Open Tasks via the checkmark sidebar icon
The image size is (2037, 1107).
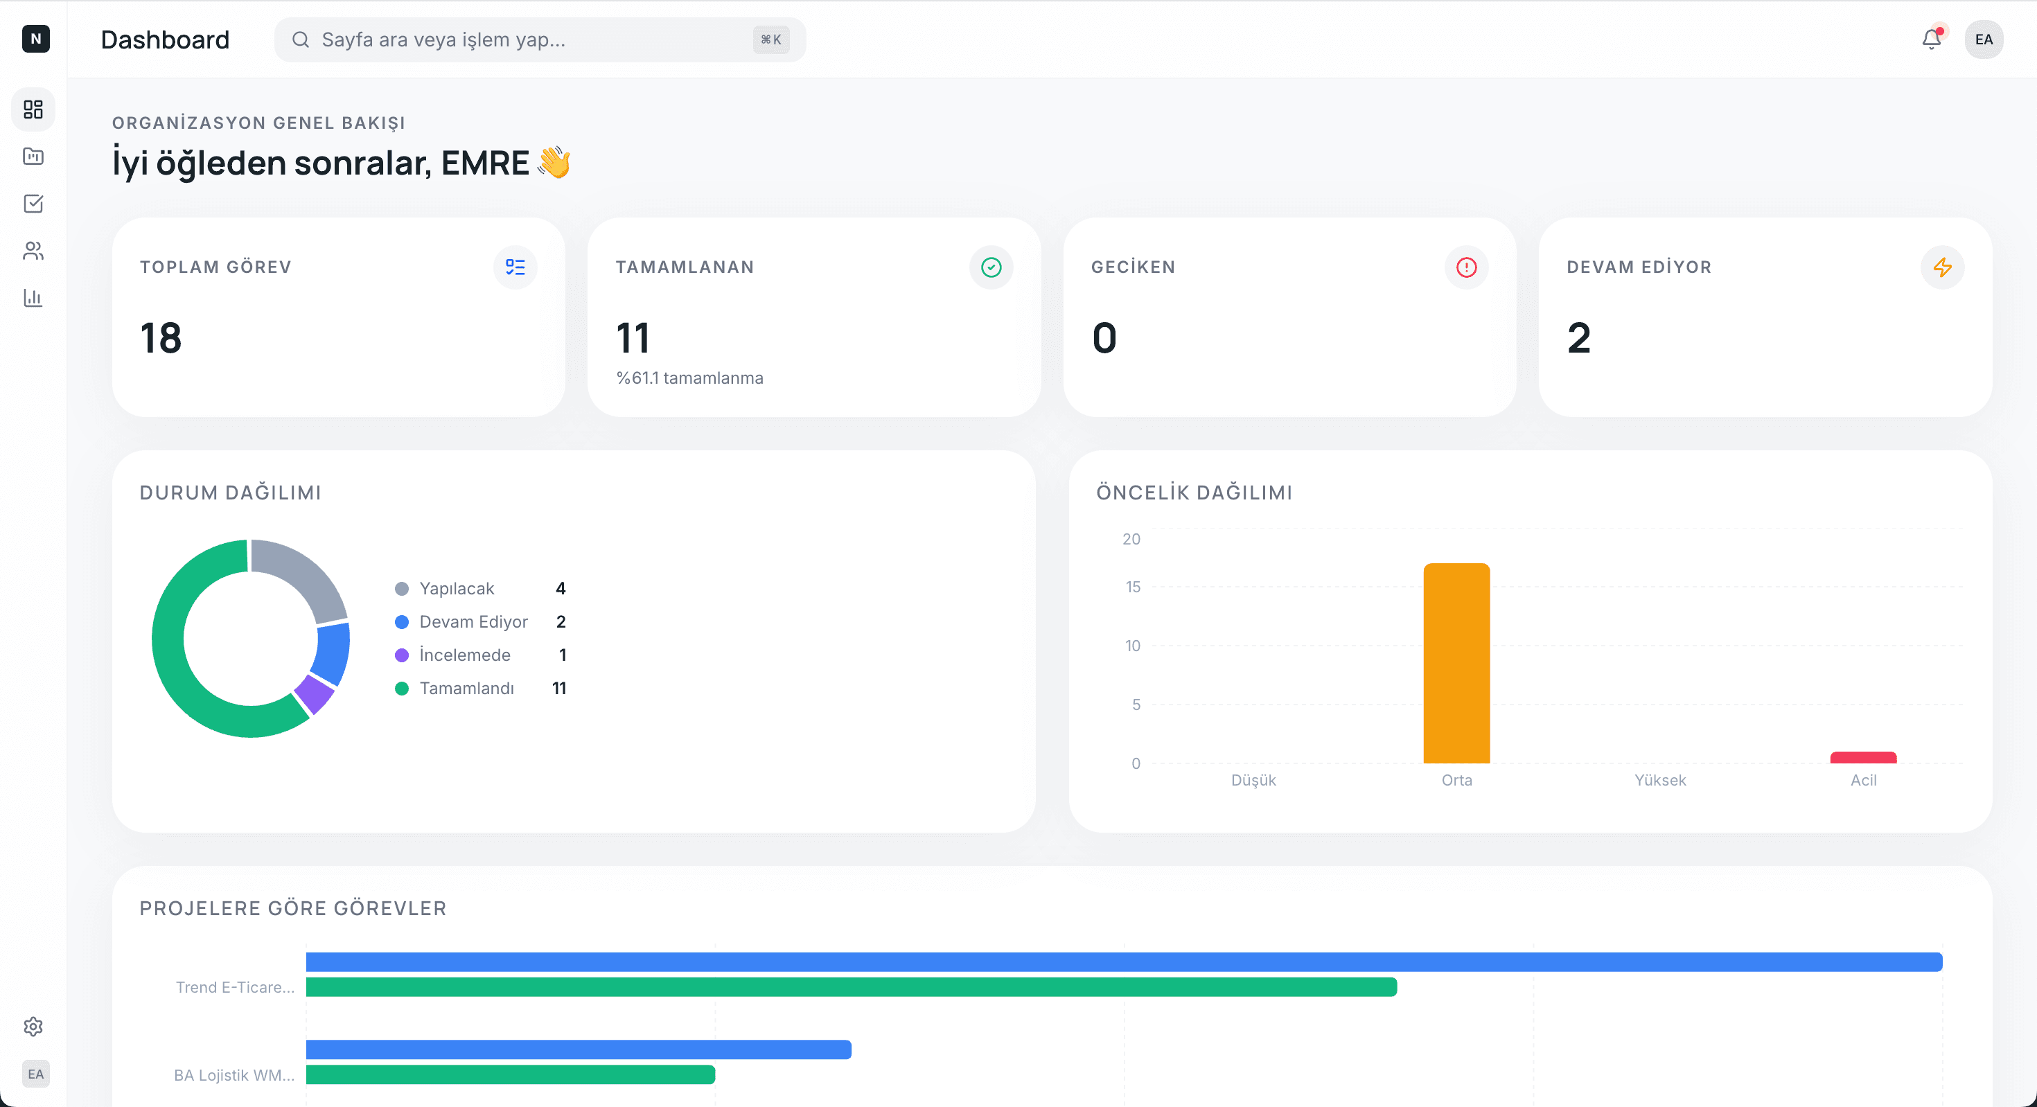coord(33,203)
